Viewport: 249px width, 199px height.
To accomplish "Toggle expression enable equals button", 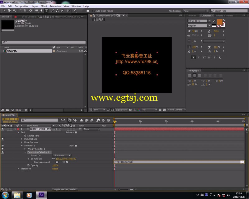I will tap(57, 162).
